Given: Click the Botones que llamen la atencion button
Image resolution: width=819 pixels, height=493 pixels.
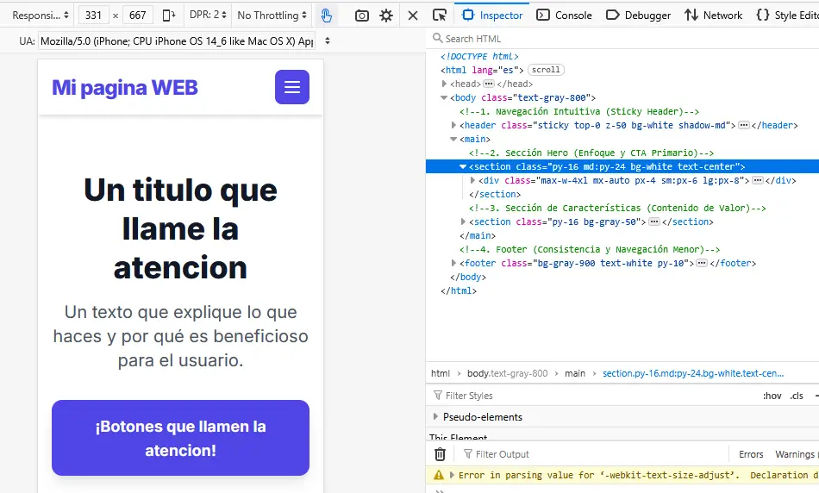Looking at the screenshot, I should (x=181, y=438).
